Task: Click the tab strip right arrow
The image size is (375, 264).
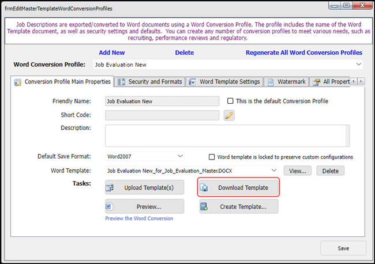Action: point(361,81)
